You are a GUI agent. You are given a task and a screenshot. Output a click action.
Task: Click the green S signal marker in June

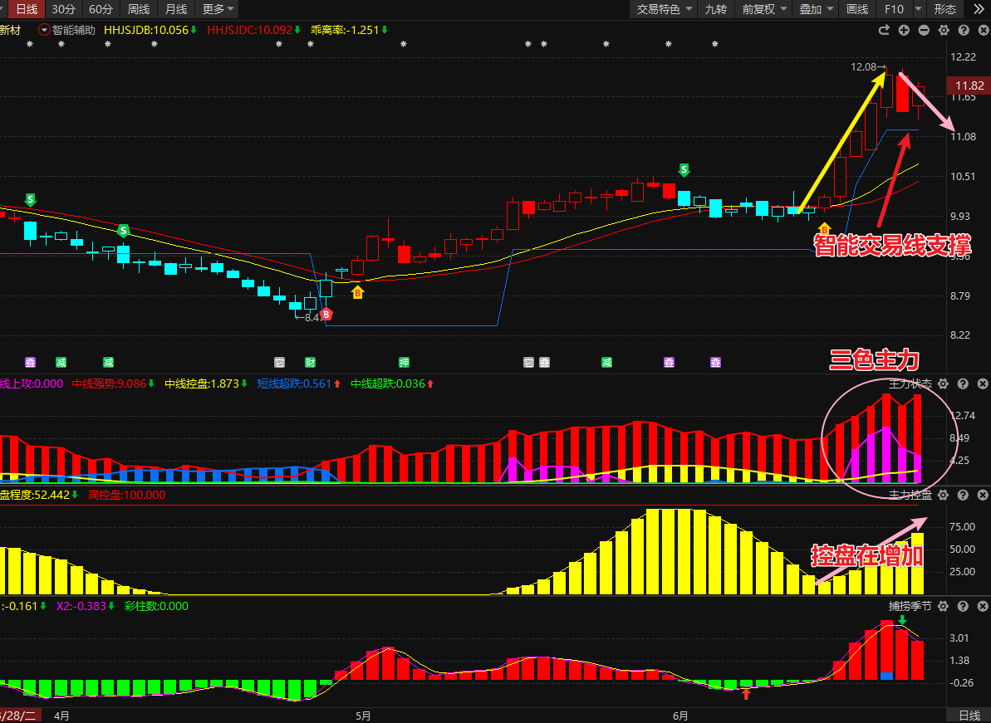[x=684, y=170]
